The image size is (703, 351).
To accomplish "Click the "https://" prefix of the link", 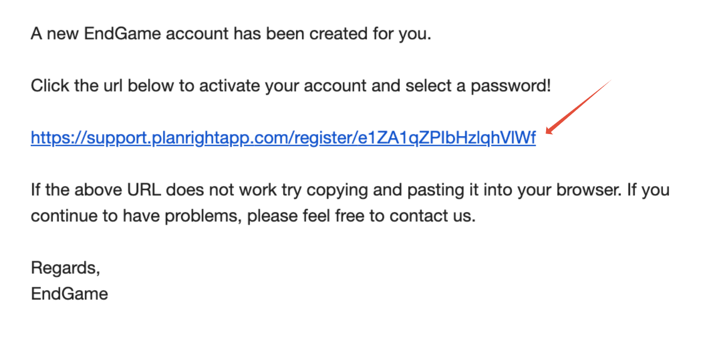I will pyautogui.click(x=57, y=138).
